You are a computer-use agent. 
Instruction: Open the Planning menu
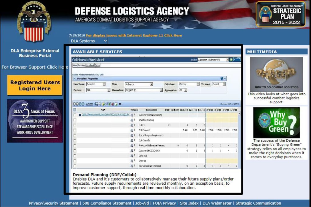(81, 65)
